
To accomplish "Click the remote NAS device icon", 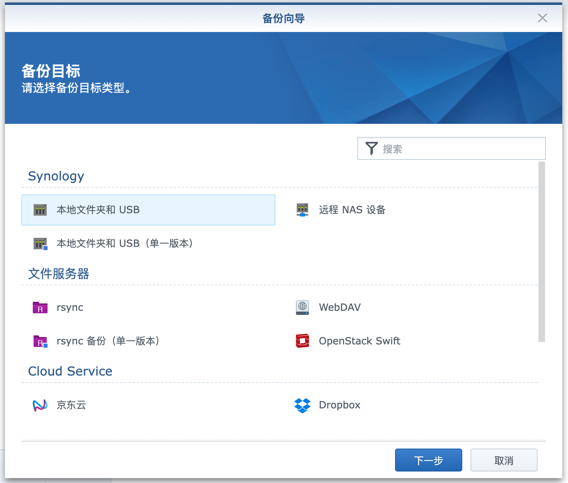I will (302, 210).
